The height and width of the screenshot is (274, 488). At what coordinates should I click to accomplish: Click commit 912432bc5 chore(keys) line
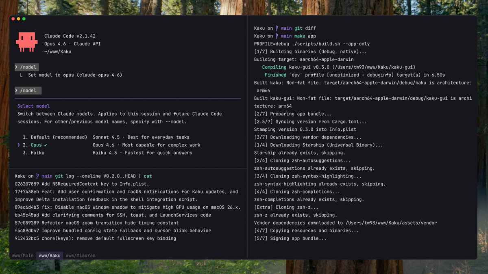[96, 238]
